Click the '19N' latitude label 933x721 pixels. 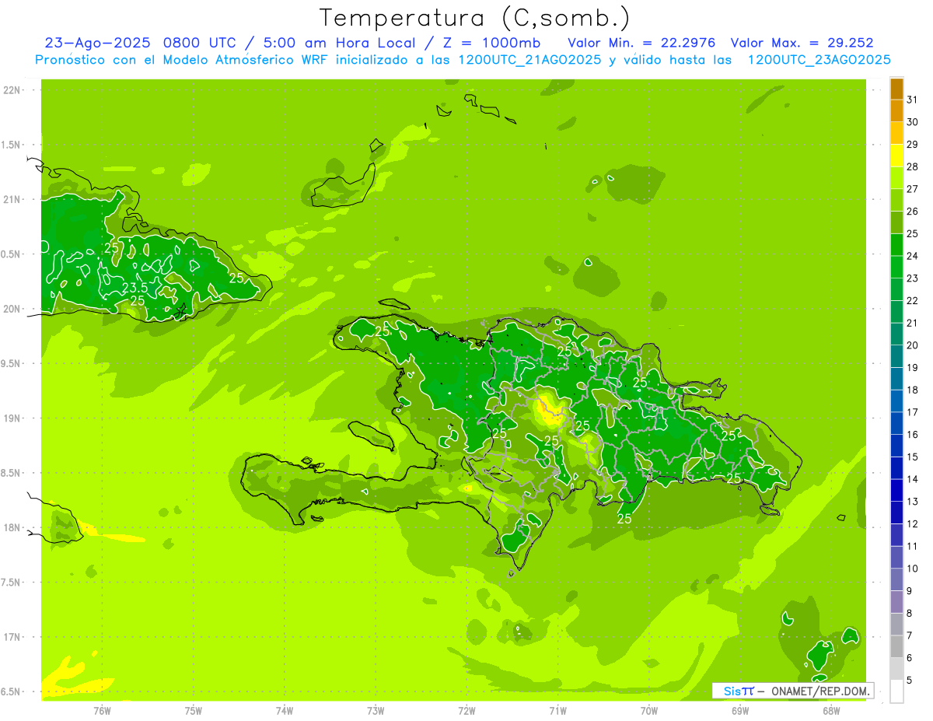point(11,418)
